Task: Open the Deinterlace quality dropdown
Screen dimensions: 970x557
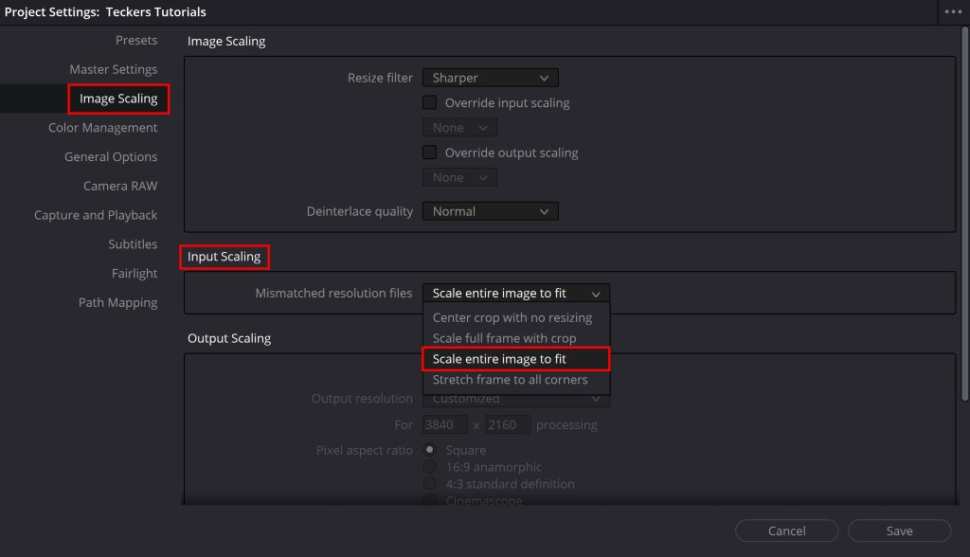Action: tap(490, 210)
